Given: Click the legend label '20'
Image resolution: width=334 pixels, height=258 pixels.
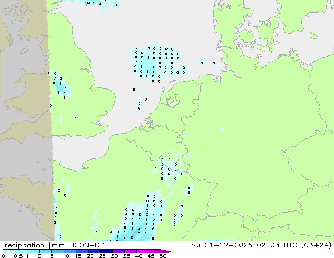Looking at the screenshot, I should [90, 256].
